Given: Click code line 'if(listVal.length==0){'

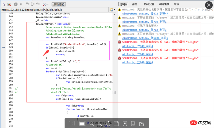Looking at the screenshot, I should coord(60,48).
